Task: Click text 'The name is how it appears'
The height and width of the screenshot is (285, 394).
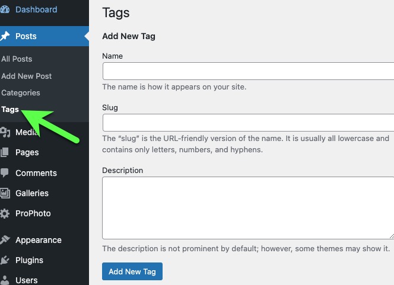Action: [x=174, y=87]
